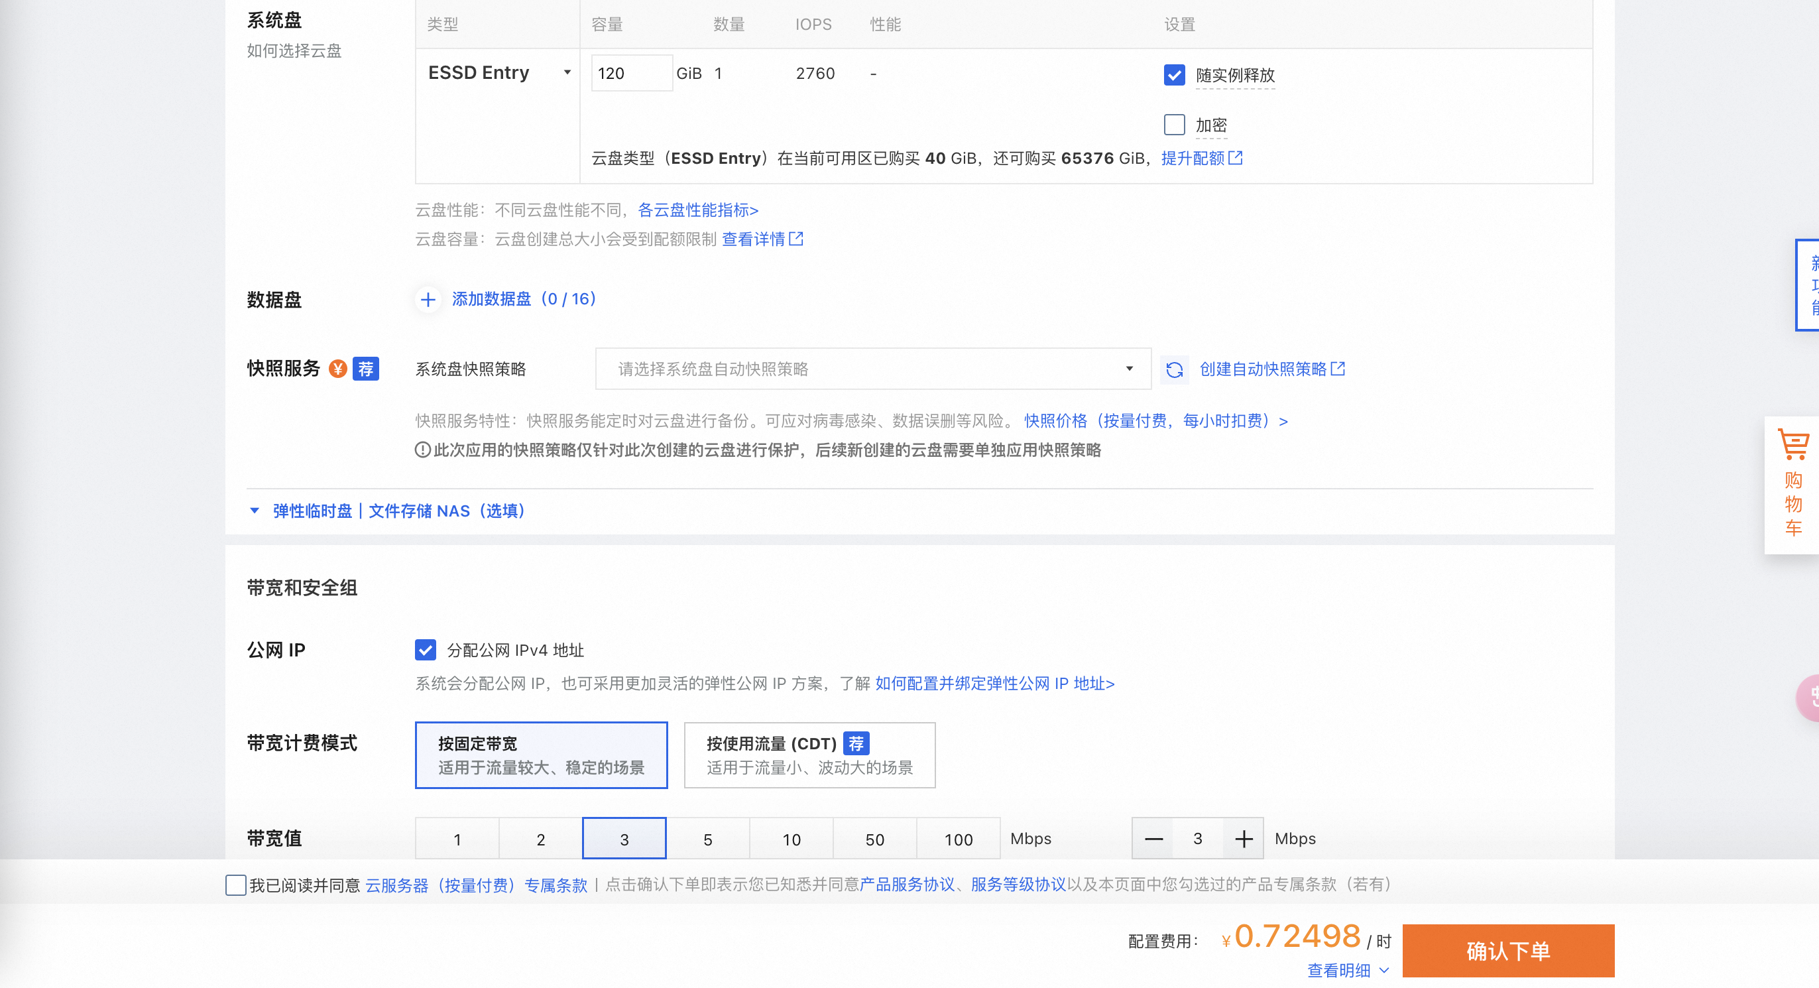Select bandwidth value 2 Mbps
This screenshot has height=988, width=1819.
tap(541, 839)
